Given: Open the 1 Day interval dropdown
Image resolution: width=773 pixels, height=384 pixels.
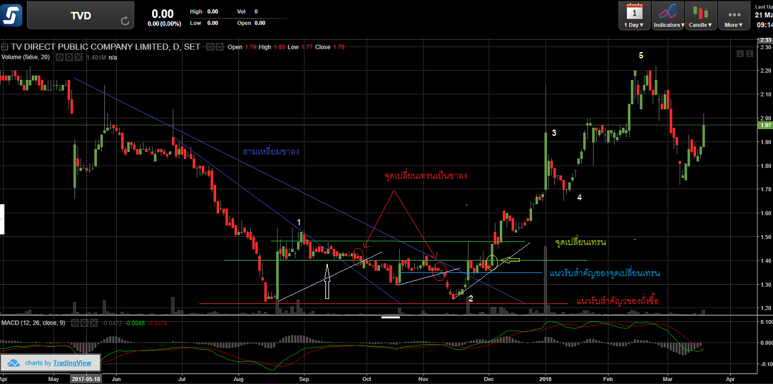Looking at the screenshot, I should point(634,16).
